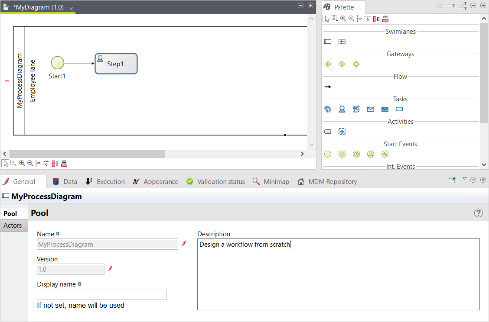Viewport: 489px width, 322px height.
Task: Select the parallel (plus) gateway icon
Action: pos(328,64)
